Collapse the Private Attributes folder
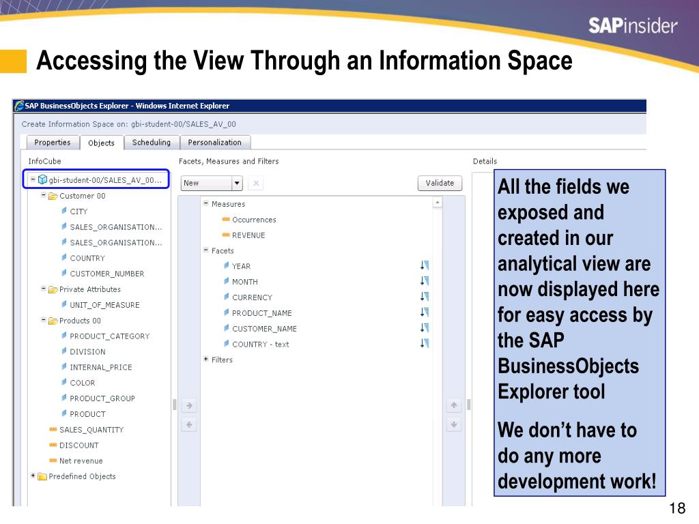The height and width of the screenshot is (524, 699). point(43,289)
